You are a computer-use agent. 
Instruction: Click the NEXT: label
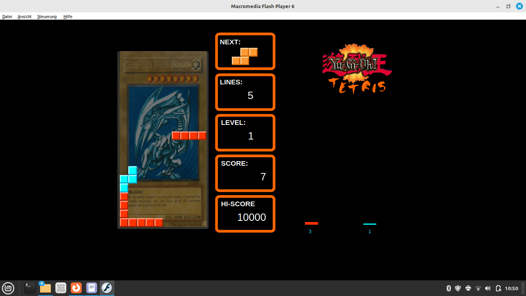[x=230, y=42]
